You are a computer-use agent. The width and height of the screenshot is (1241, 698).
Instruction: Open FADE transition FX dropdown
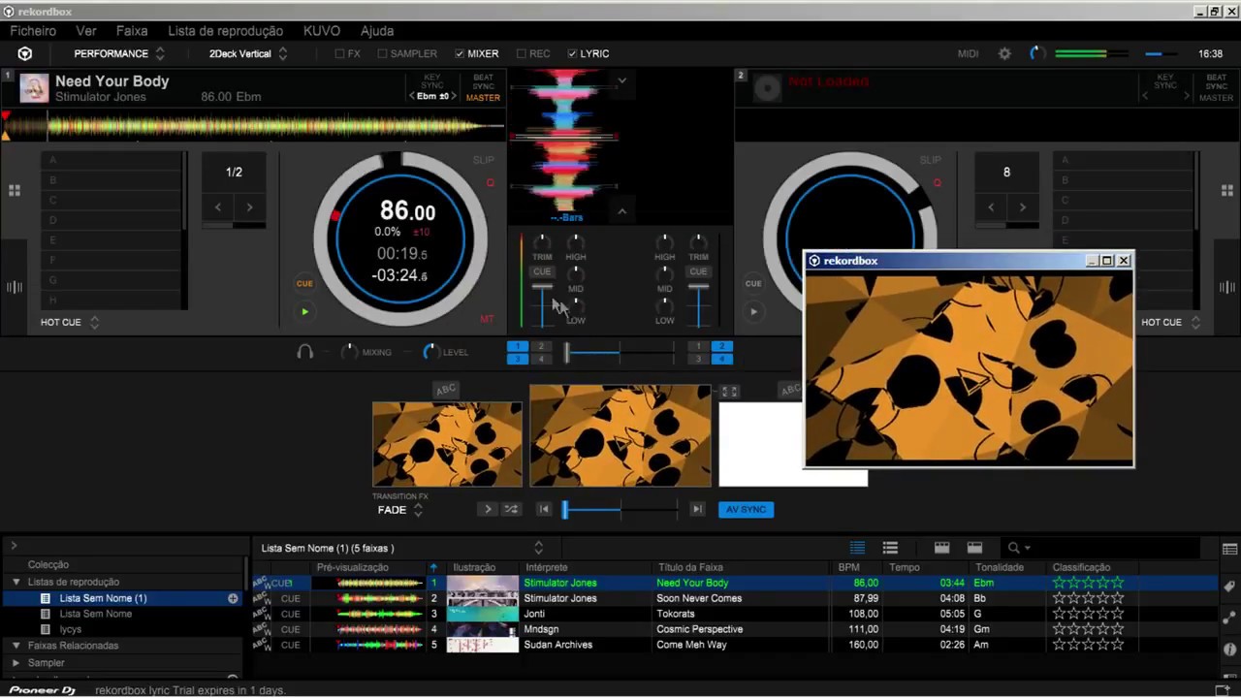(400, 510)
